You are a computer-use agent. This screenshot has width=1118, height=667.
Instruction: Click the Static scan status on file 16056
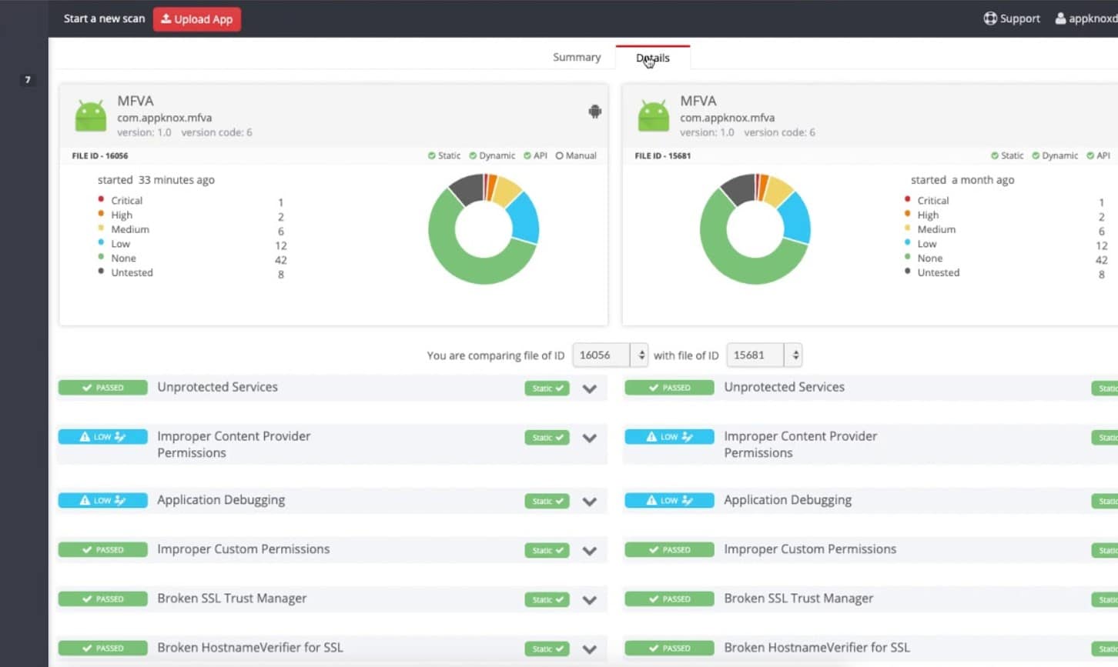click(444, 155)
